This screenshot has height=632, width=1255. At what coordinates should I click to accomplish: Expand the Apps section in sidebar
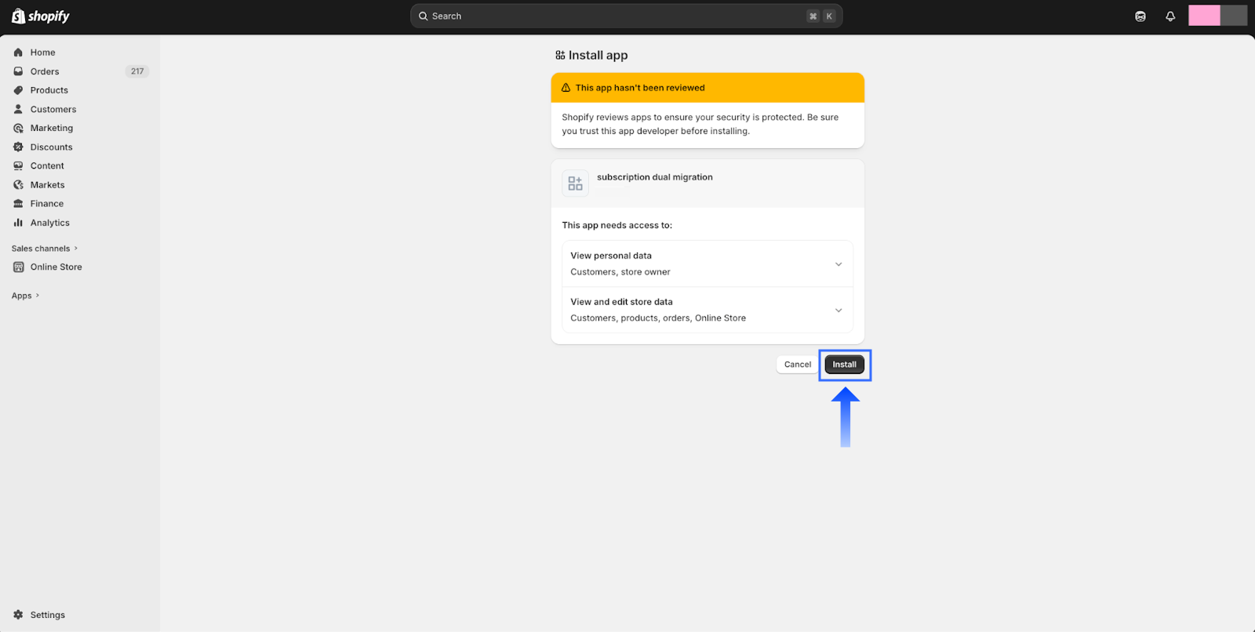(x=25, y=296)
